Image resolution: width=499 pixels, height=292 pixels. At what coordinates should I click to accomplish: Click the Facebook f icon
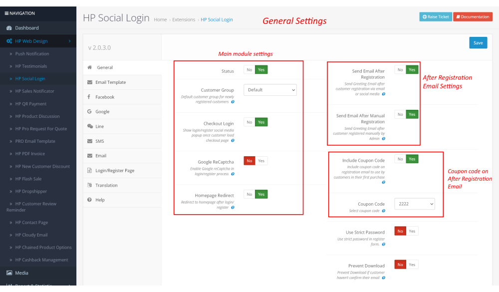pos(89,97)
